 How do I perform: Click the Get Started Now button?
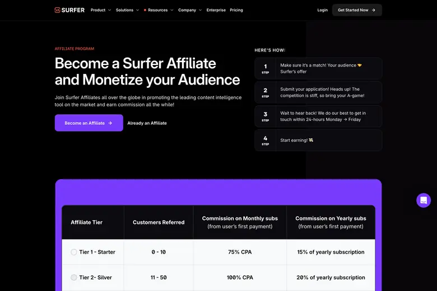[357, 10]
